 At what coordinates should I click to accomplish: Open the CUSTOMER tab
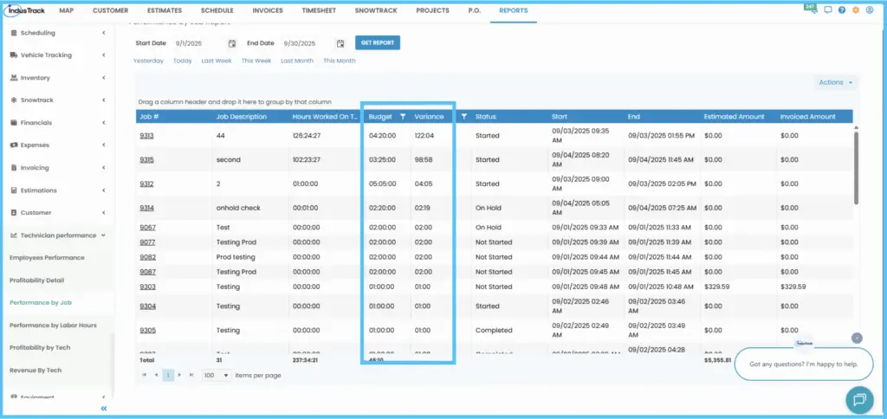pos(110,10)
